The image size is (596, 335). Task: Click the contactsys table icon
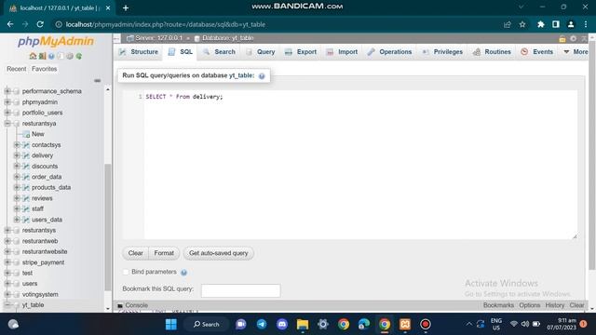coord(26,145)
